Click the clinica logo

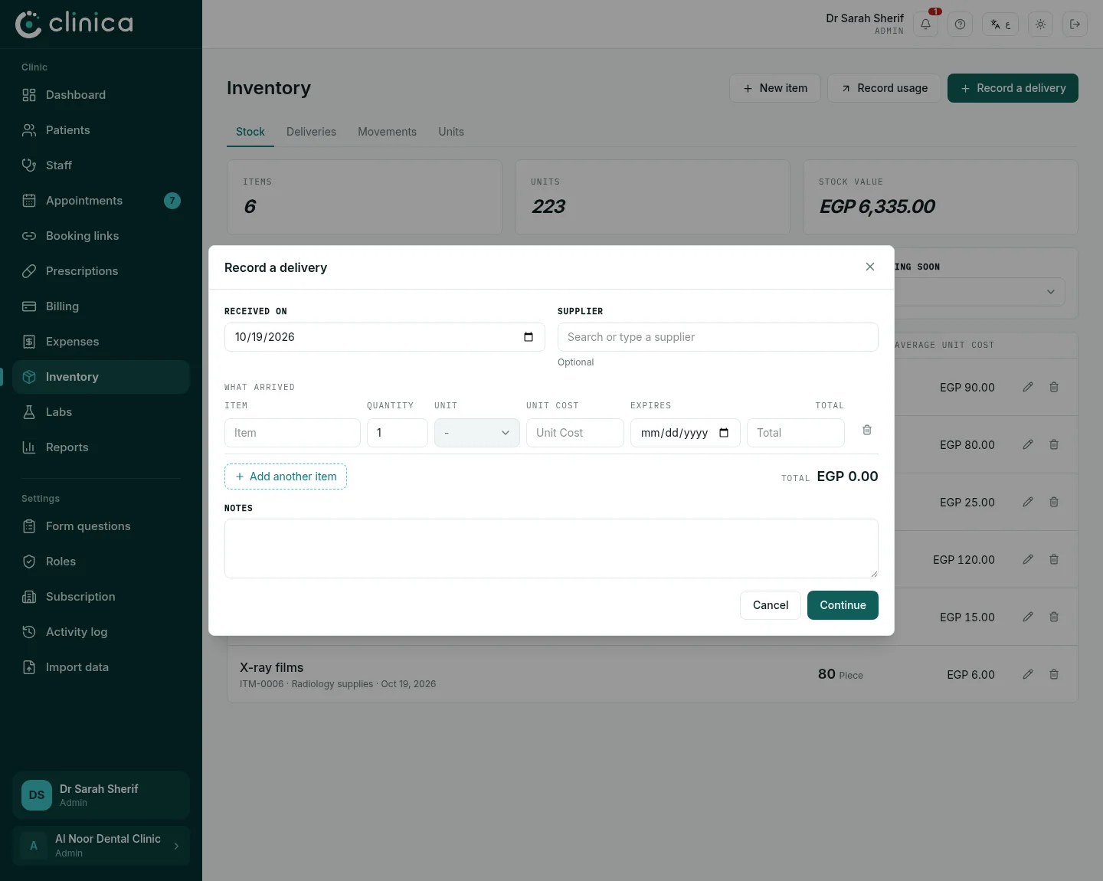[x=74, y=24]
